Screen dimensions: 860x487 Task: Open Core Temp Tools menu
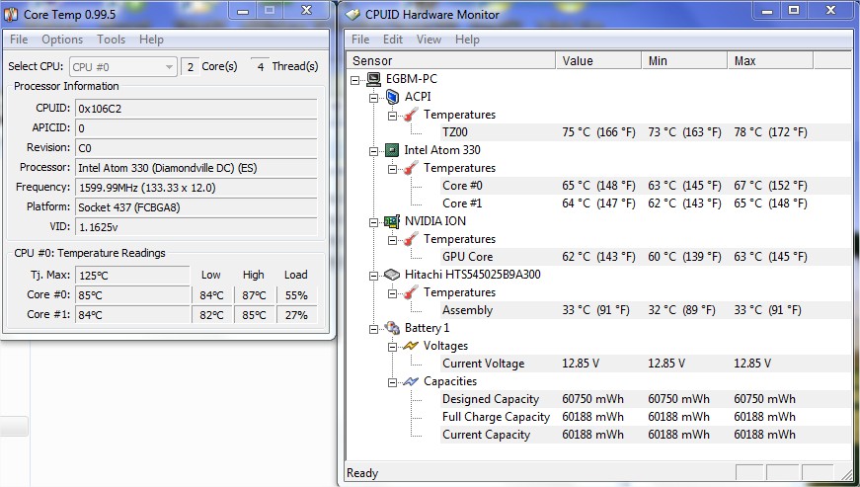click(x=111, y=40)
